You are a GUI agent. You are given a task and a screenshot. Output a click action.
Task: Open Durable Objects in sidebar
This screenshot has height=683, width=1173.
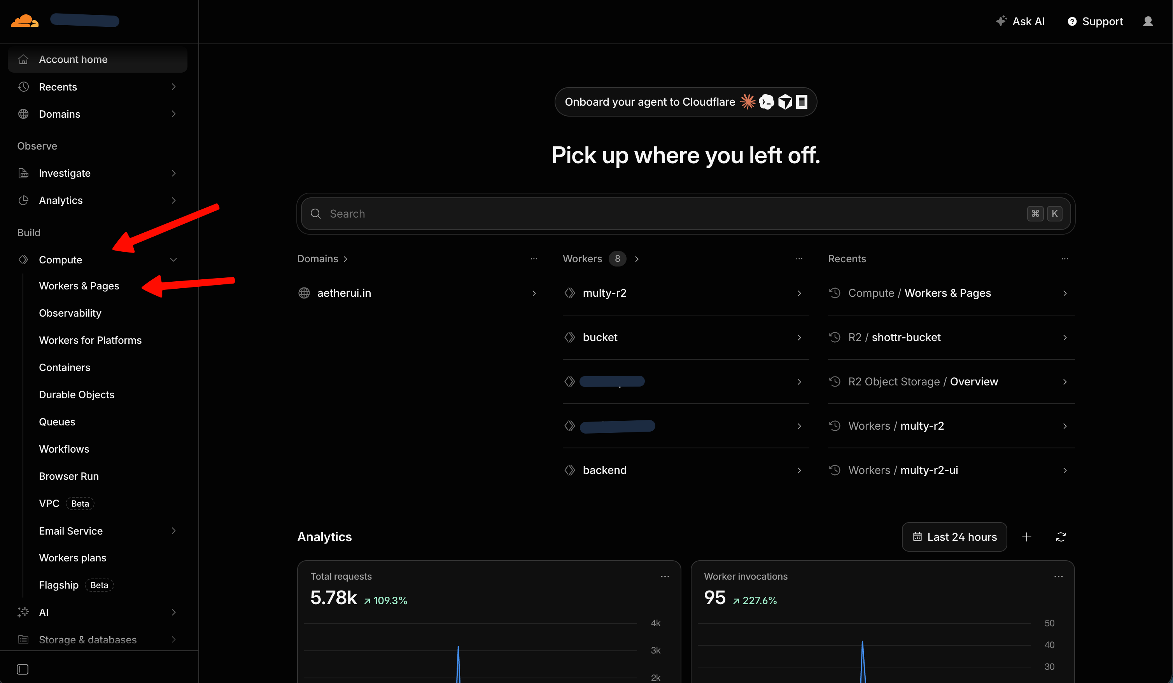coord(77,395)
